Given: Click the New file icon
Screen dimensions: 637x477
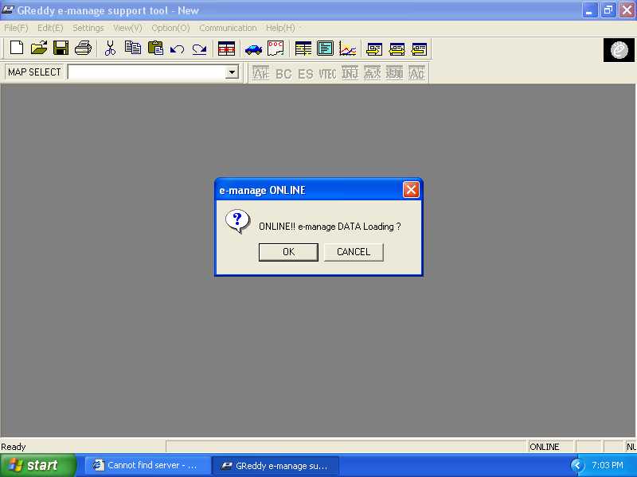Looking at the screenshot, I should coord(16,48).
